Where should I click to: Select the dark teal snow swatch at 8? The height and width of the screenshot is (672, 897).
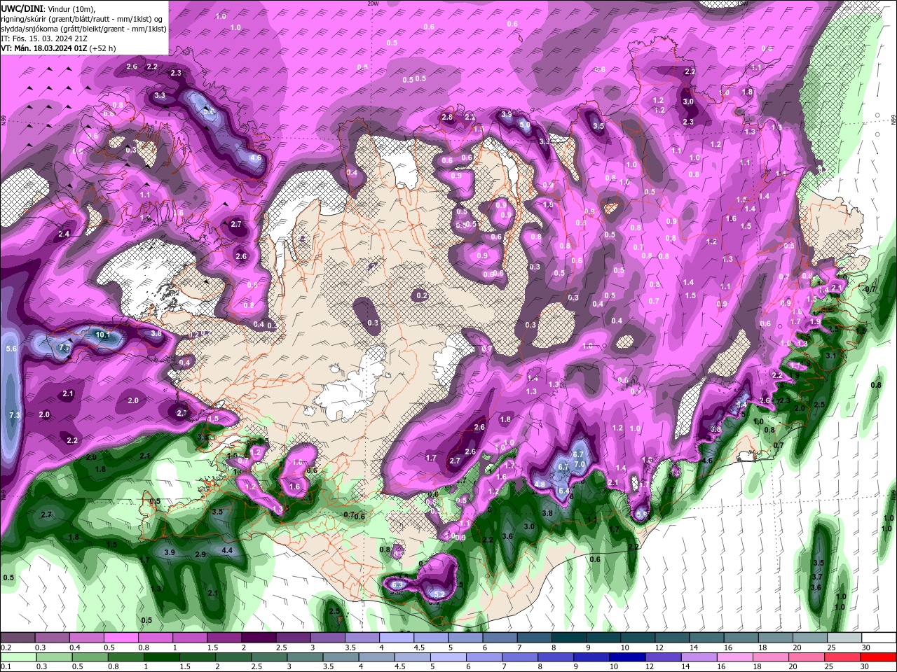569,638
